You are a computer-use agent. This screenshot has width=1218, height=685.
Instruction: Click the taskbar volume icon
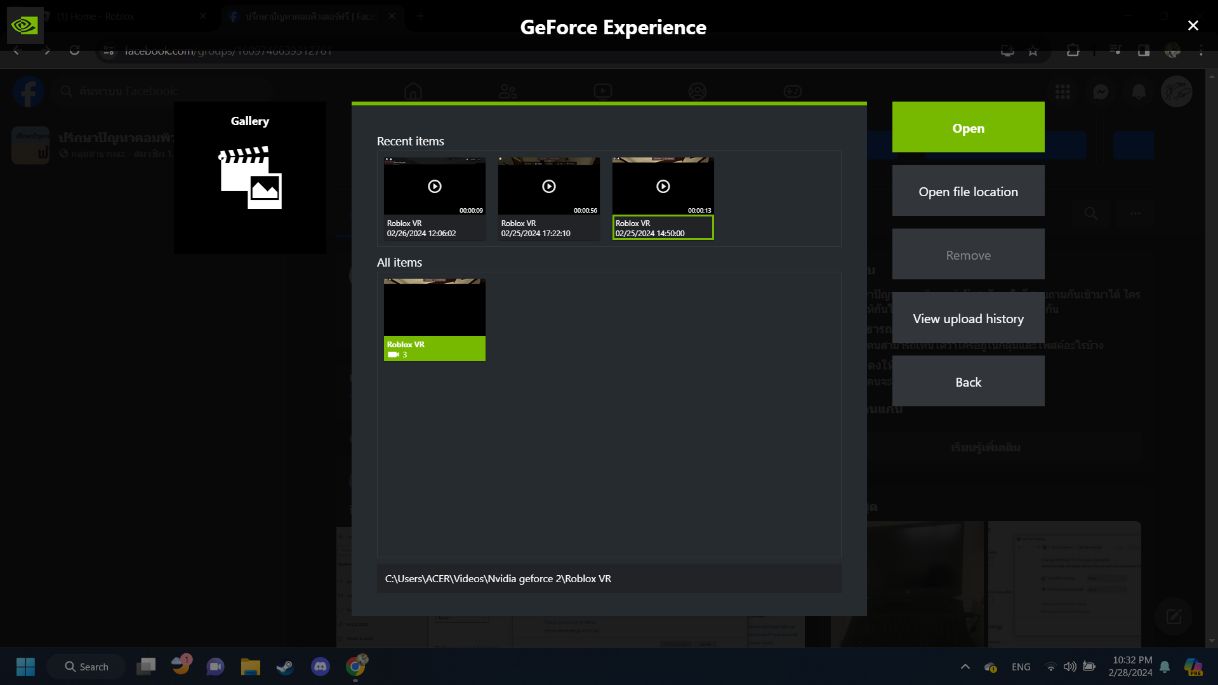[x=1069, y=667]
